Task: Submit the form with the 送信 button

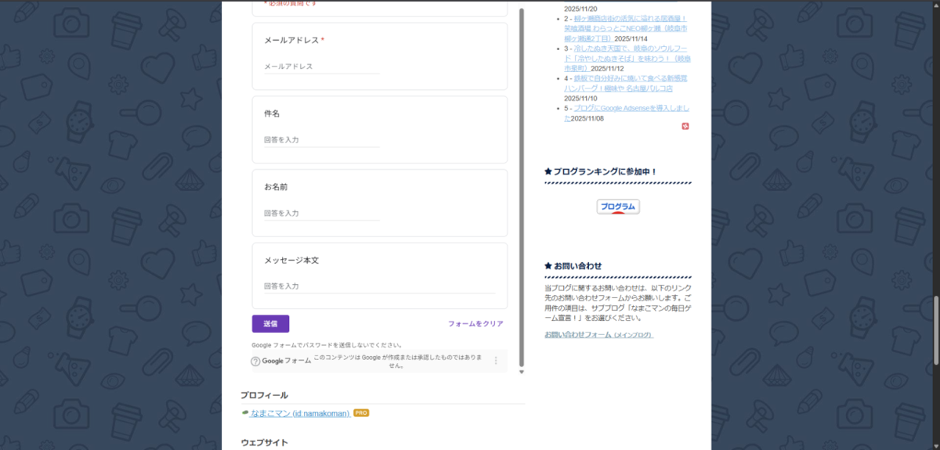Action: [x=270, y=323]
